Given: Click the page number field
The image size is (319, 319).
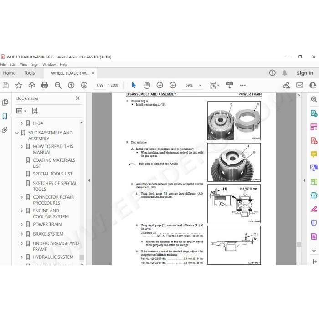Looking at the screenshot, I should tap(100, 85).
